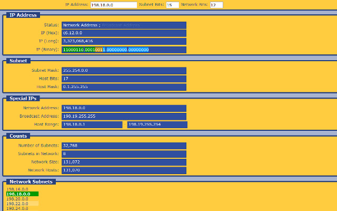This screenshot has height=211, width=337.
Task: Click the IP (Hex) value field
Action: pyautogui.click(x=124, y=33)
